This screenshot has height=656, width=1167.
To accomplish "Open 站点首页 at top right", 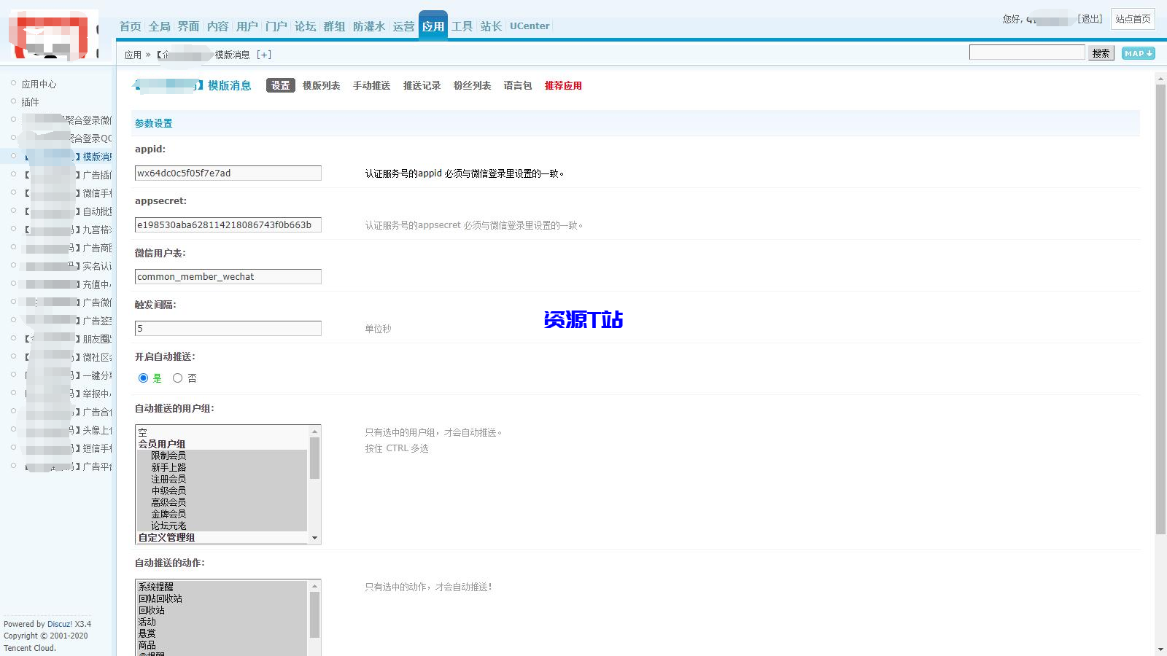I will 1132,20.
